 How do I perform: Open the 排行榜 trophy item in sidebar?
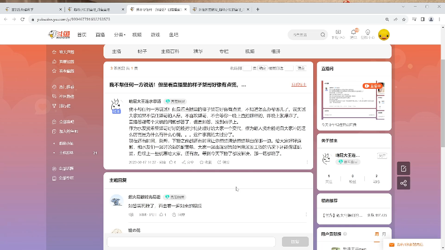(x=62, y=106)
